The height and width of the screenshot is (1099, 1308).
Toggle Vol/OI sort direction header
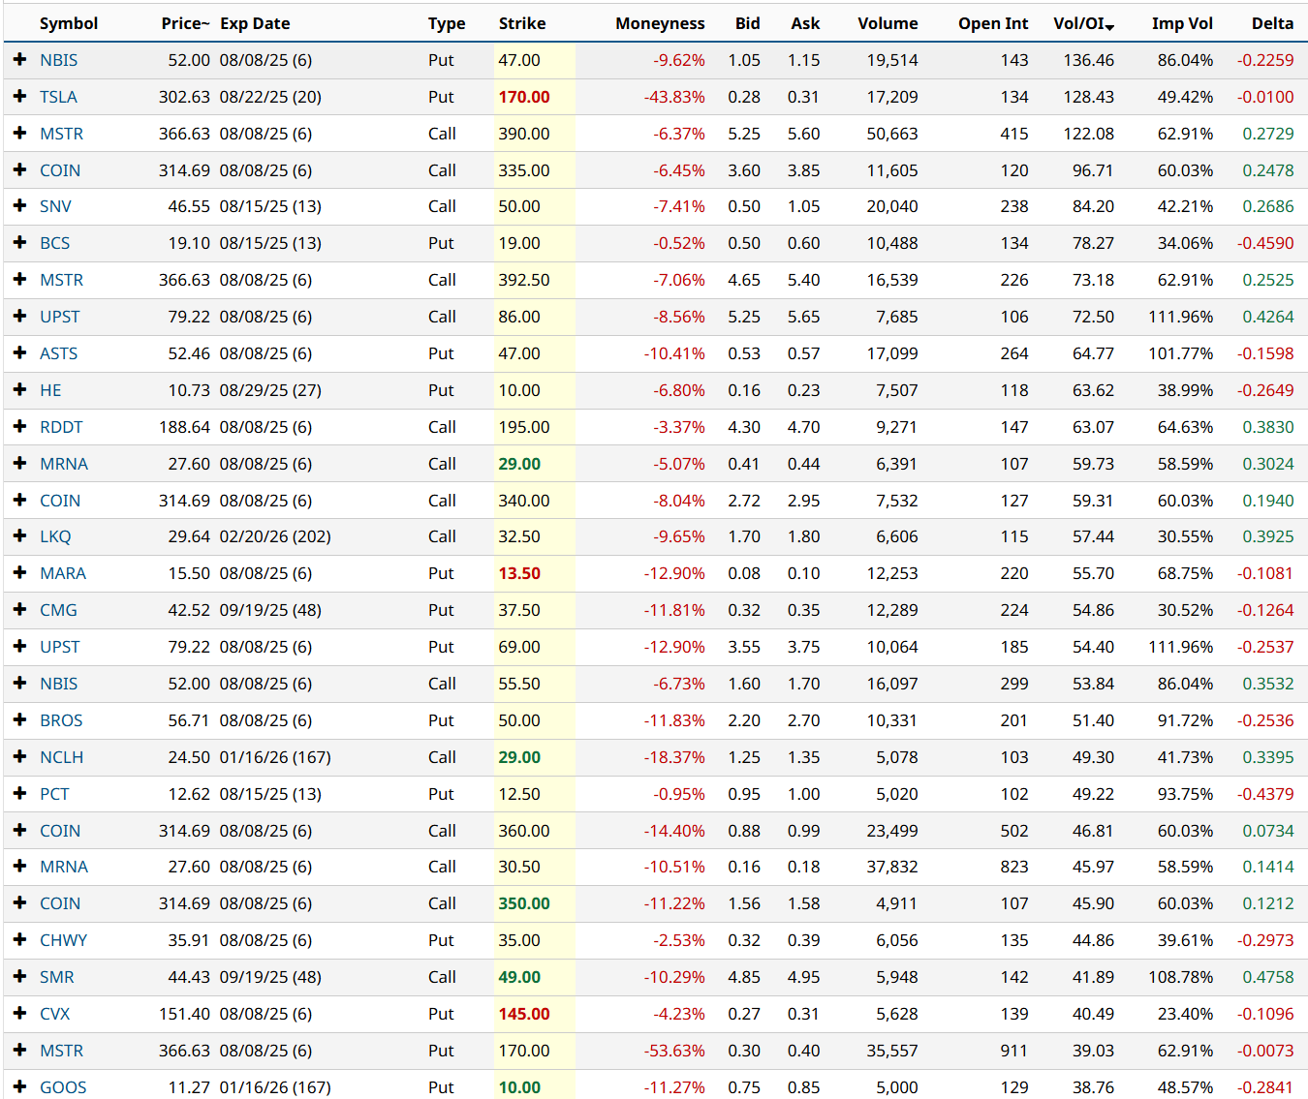1083,24
